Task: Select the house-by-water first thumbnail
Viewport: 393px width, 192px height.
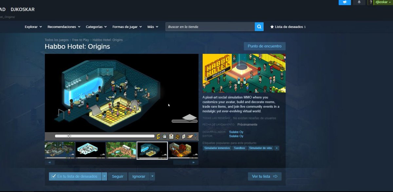Action: 60,150
